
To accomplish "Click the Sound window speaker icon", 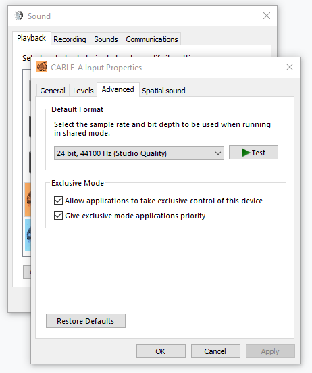I will (19, 16).
